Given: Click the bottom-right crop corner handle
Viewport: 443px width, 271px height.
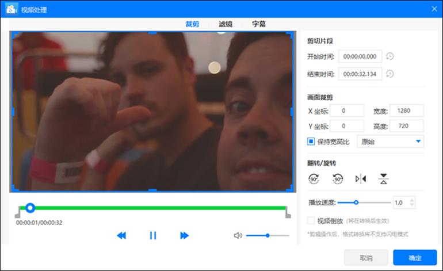Looking at the screenshot, I should (x=290, y=188).
